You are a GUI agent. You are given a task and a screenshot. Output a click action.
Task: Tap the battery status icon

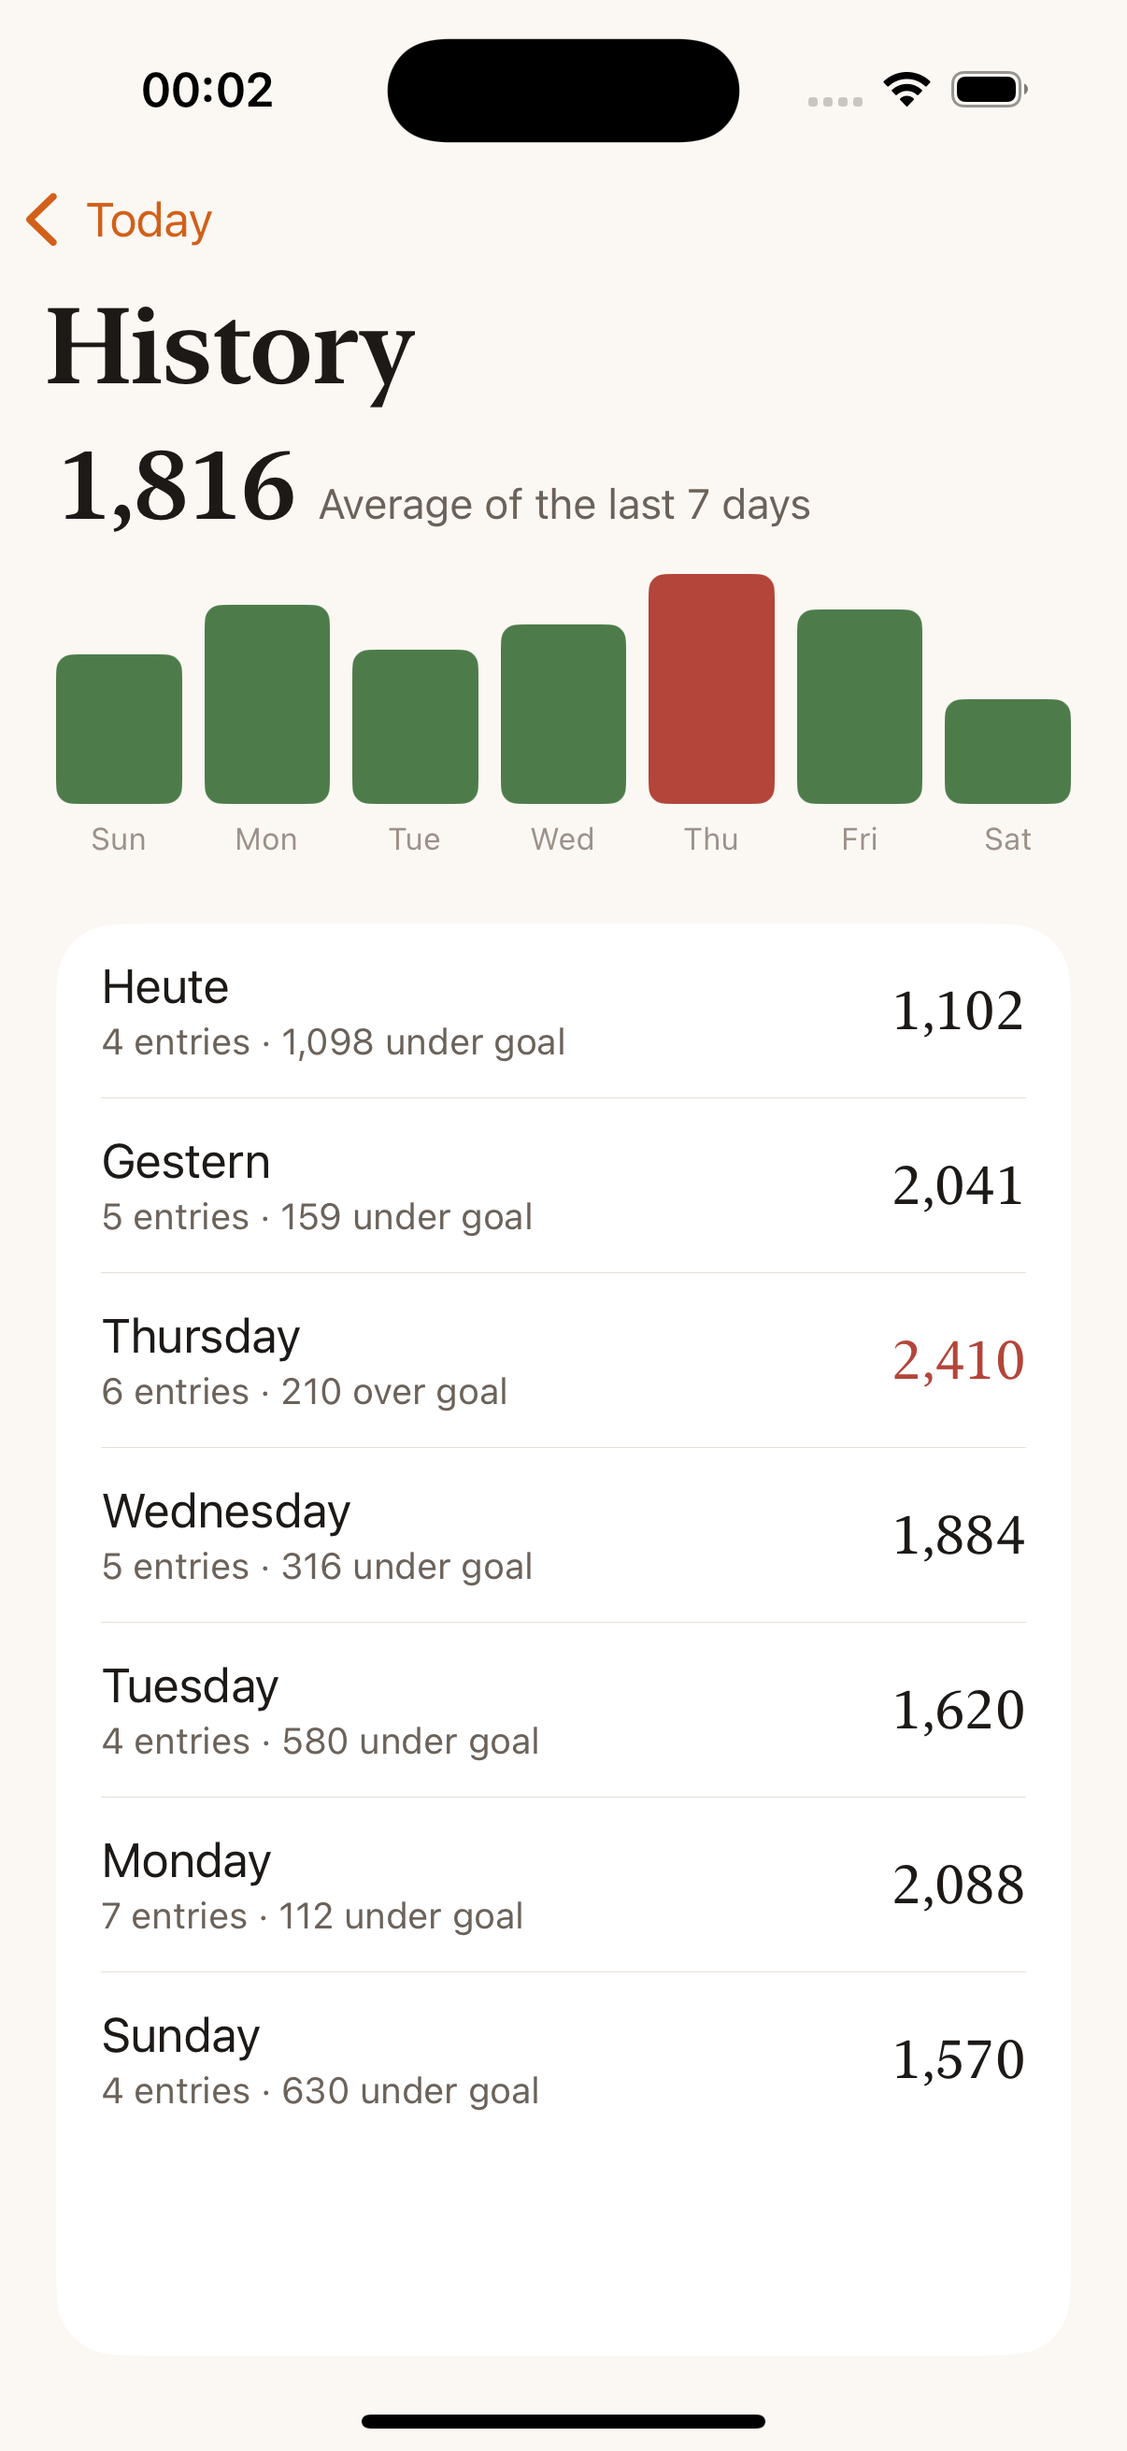989,90
